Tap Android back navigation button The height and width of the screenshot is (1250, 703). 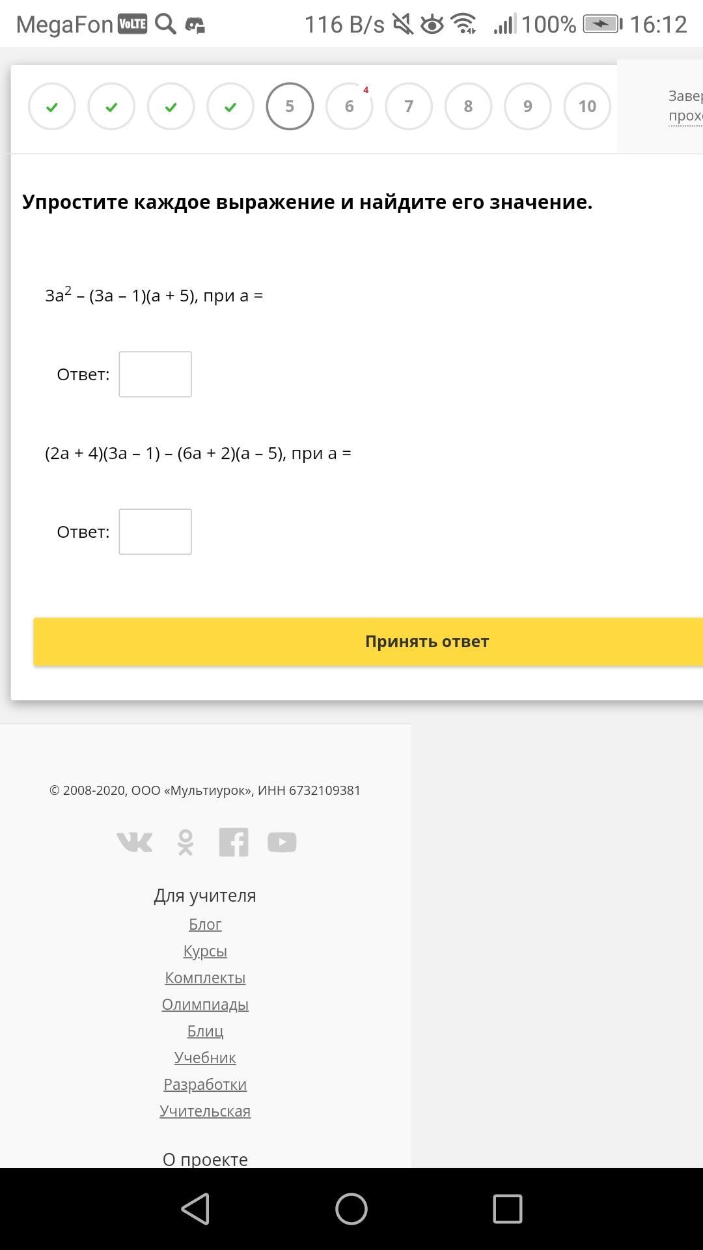point(195,1209)
